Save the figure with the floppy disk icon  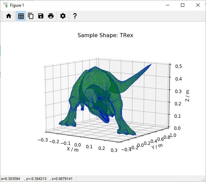pos(41,16)
